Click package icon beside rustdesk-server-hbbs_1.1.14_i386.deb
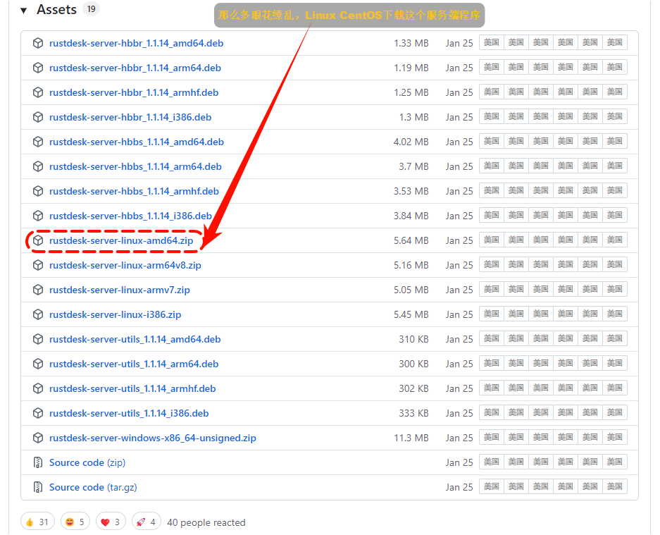This screenshot has width=660, height=535. 38,216
